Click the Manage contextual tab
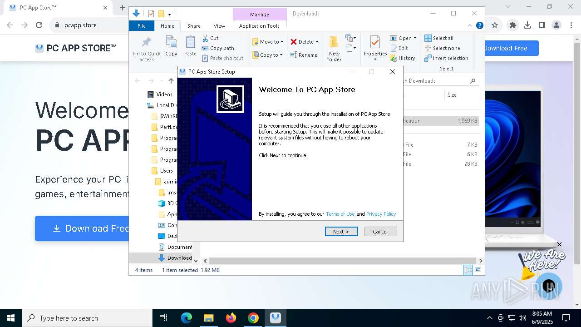581x327 pixels. coord(260,15)
